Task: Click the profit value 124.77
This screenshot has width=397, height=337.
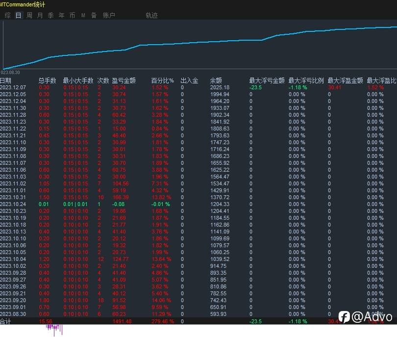Action: pos(121,259)
